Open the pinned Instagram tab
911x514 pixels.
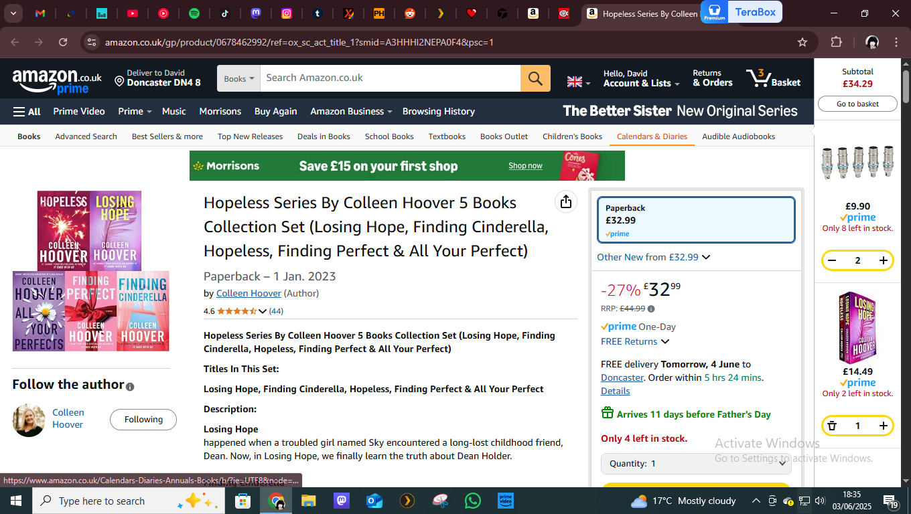(287, 13)
